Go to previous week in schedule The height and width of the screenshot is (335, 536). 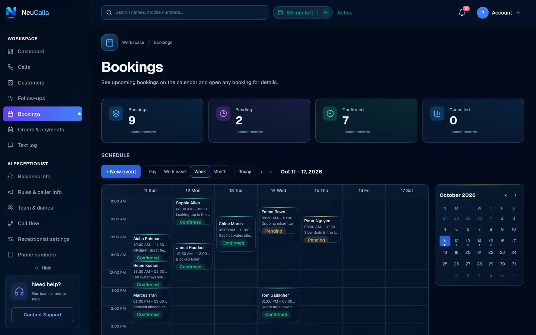(261, 172)
